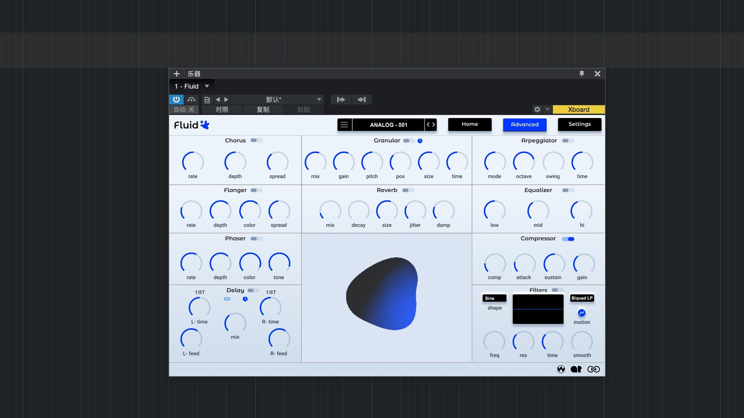Enable the Filters toggle
Image resolution: width=744 pixels, height=418 pixels.
558,290
